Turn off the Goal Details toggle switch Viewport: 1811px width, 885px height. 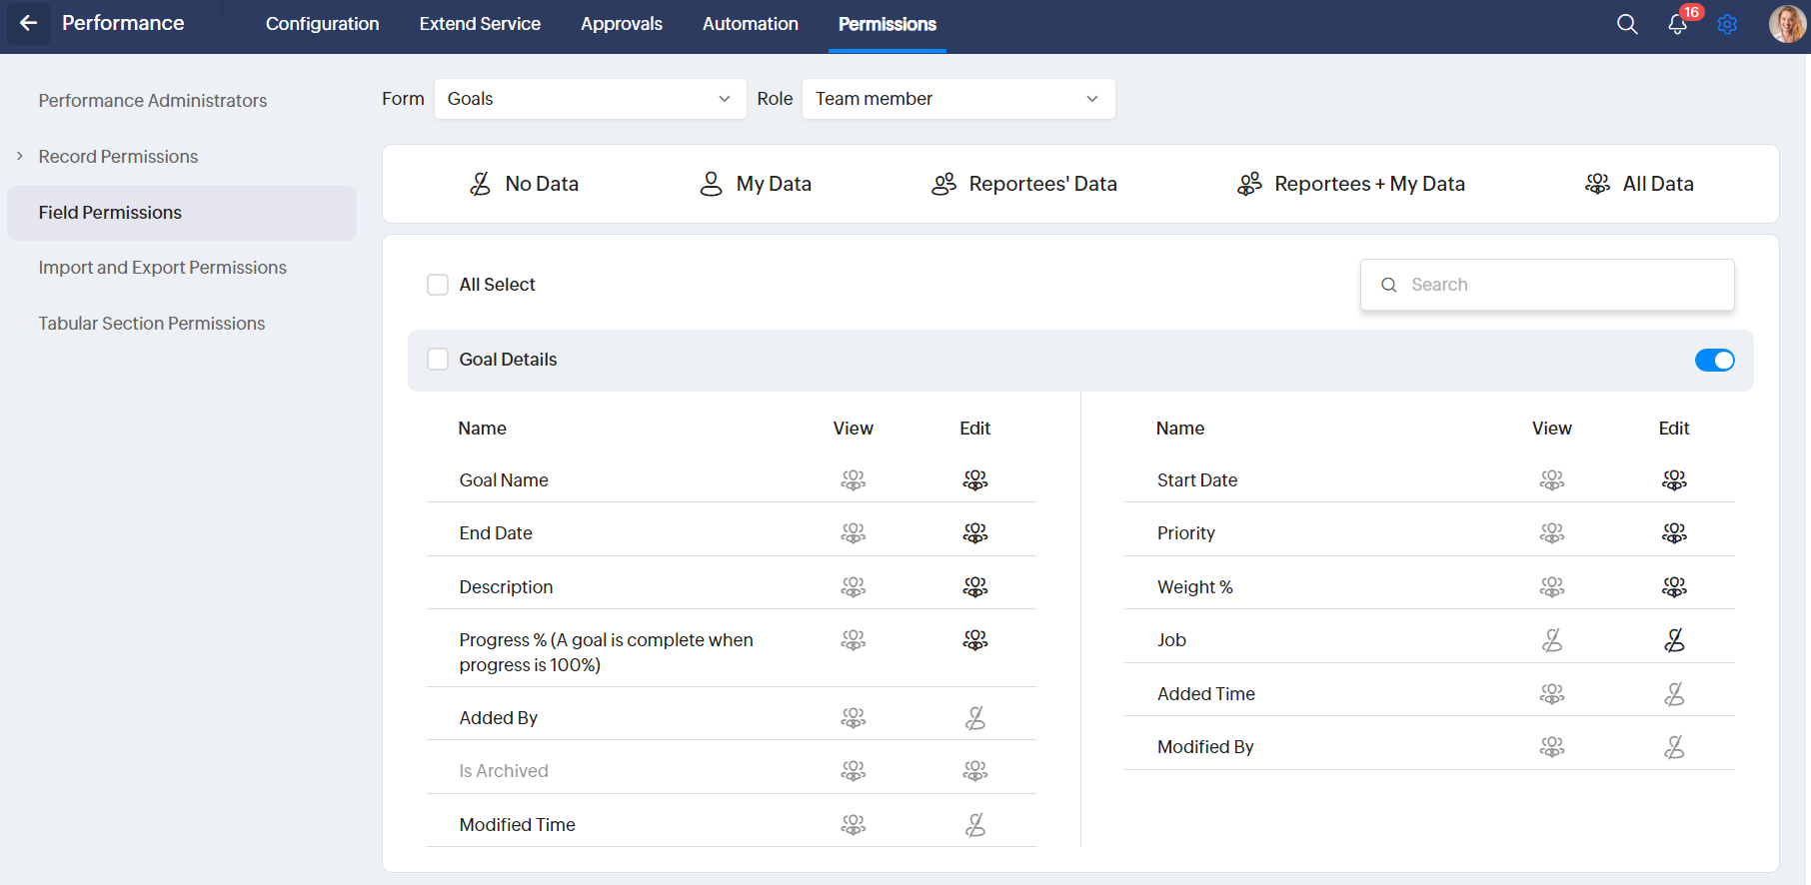point(1714,360)
